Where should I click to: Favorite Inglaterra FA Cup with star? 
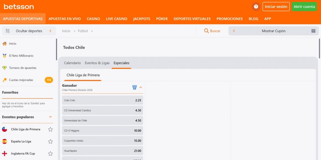[50, 153]
